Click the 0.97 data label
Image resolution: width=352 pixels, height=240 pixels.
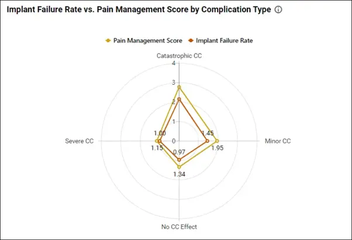179,152
